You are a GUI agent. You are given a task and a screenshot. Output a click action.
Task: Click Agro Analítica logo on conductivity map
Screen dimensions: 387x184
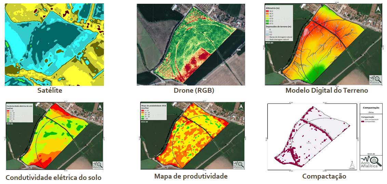point(97,165)
